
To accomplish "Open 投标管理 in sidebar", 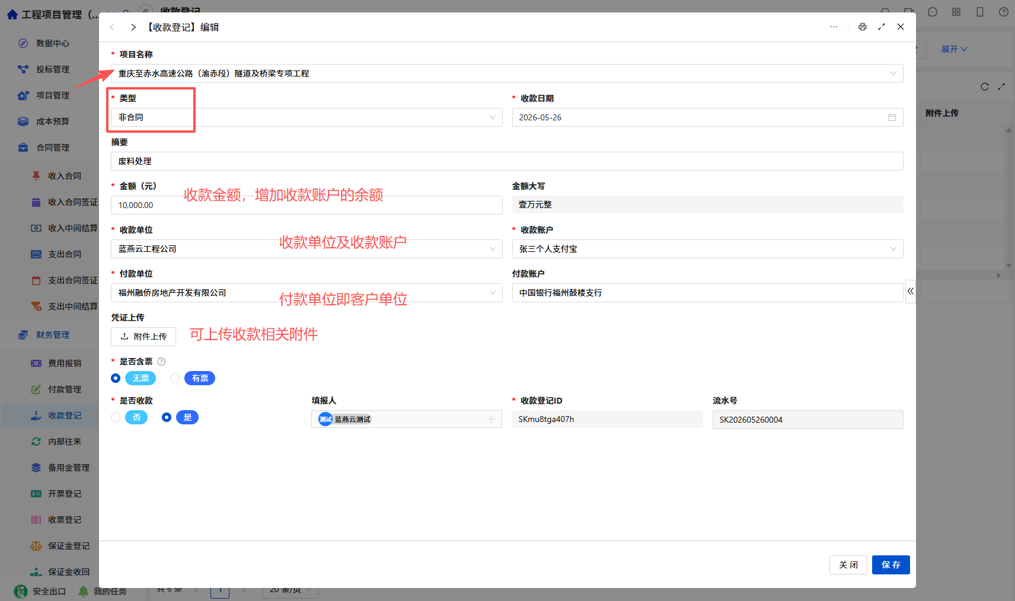I will [52, 69].
